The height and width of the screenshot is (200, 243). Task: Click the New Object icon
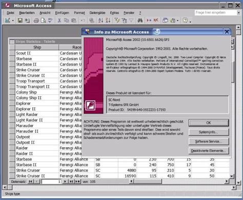point(173,21)
